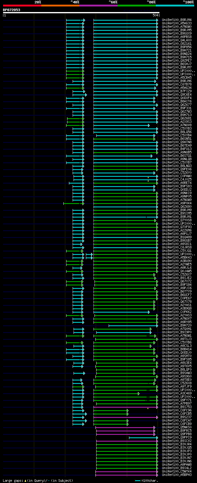This screenshot has height=483, width=197.
Task: Click label UniRef100_Q9C6E4
Action: [177, 94]
